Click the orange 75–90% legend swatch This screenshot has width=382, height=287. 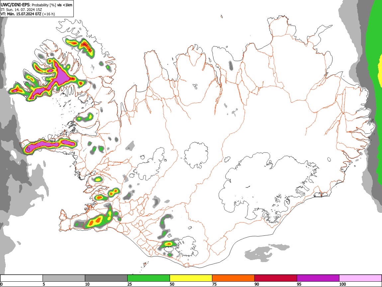(234, 278)
